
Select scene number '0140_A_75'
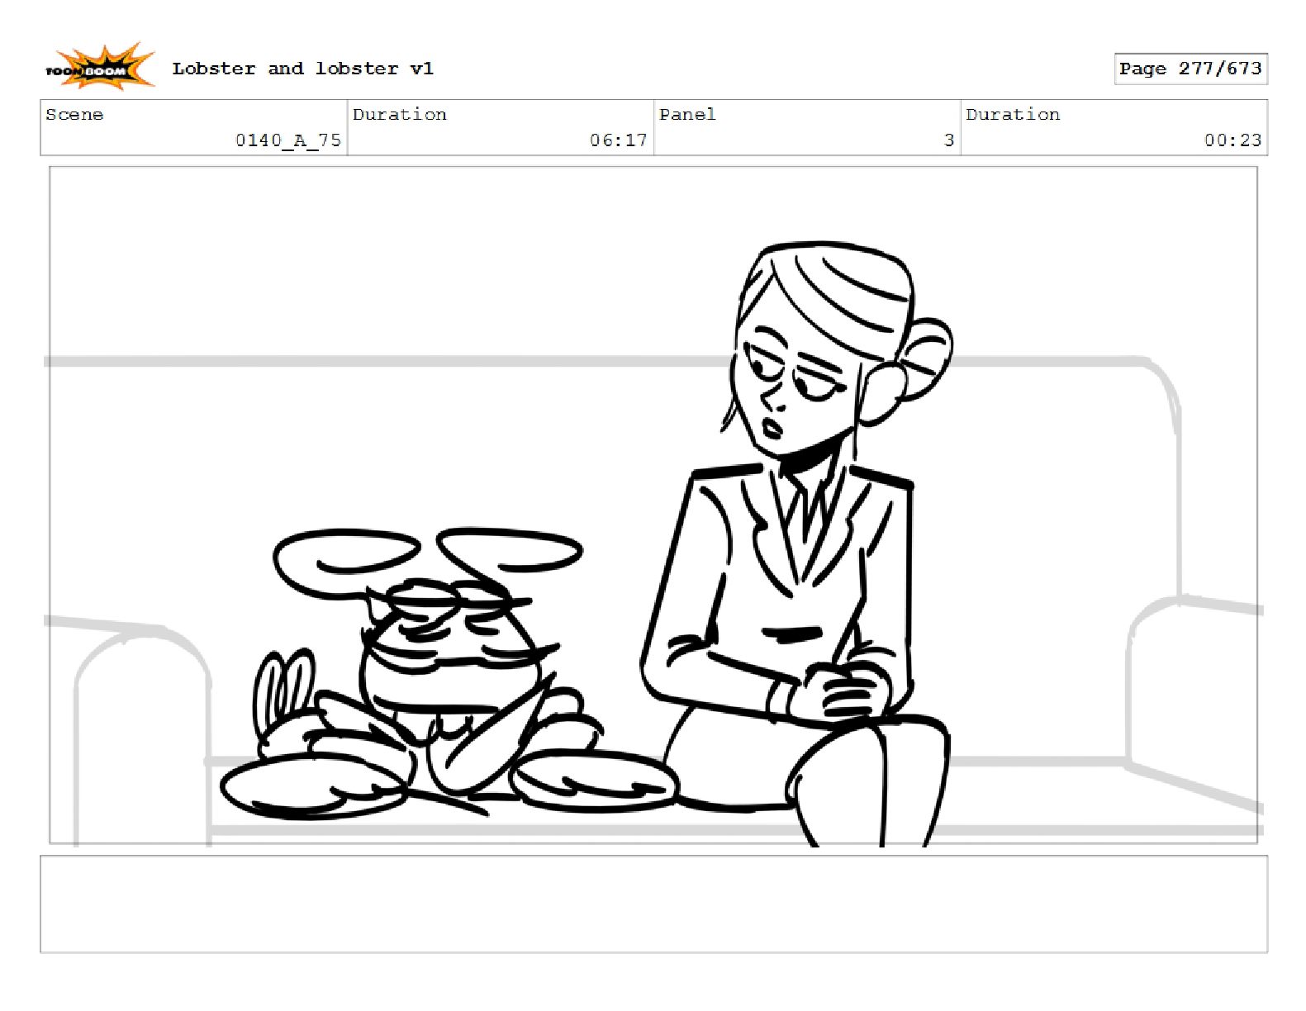click(x=288, y=140)
